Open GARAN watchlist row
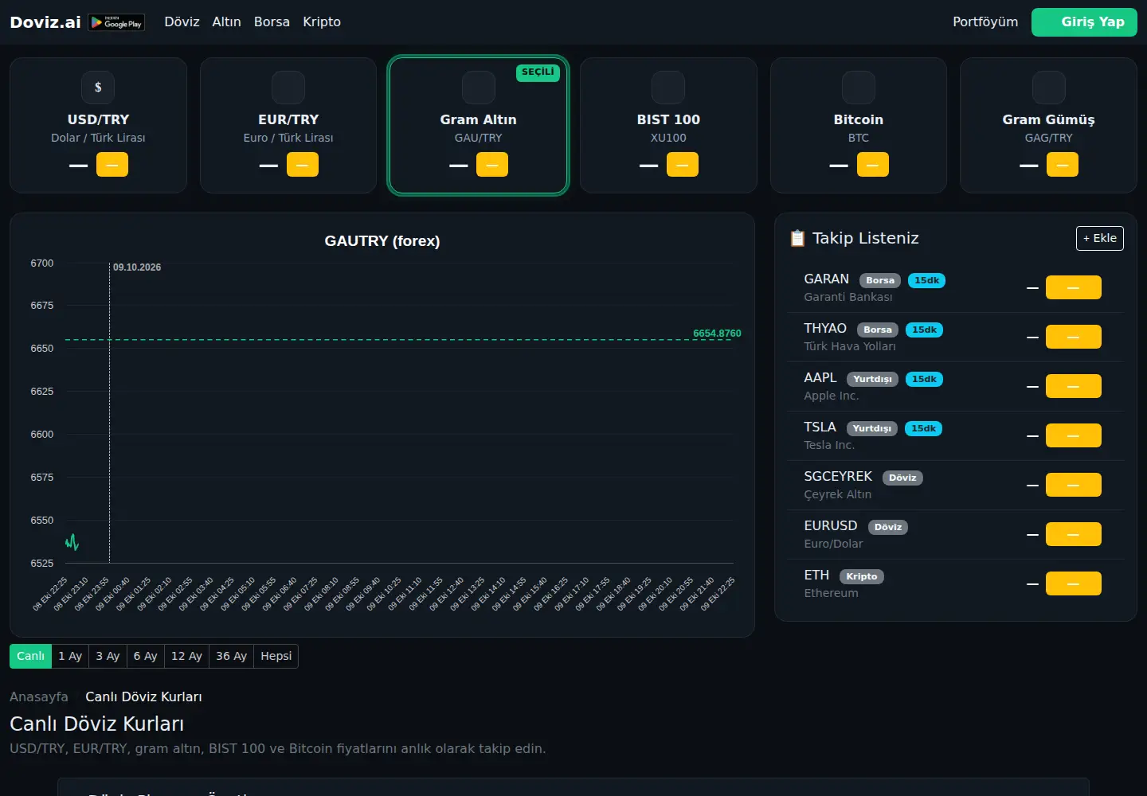The width and height of the screenshot is (1147, 796). (955, 287)
